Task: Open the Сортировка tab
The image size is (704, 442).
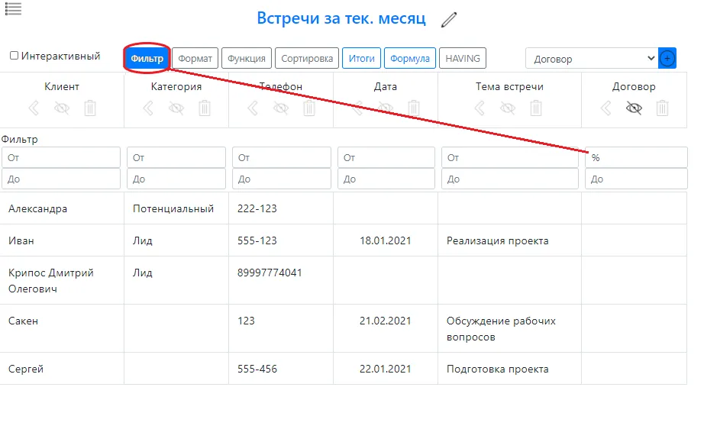Action: (x=307, y=58)
